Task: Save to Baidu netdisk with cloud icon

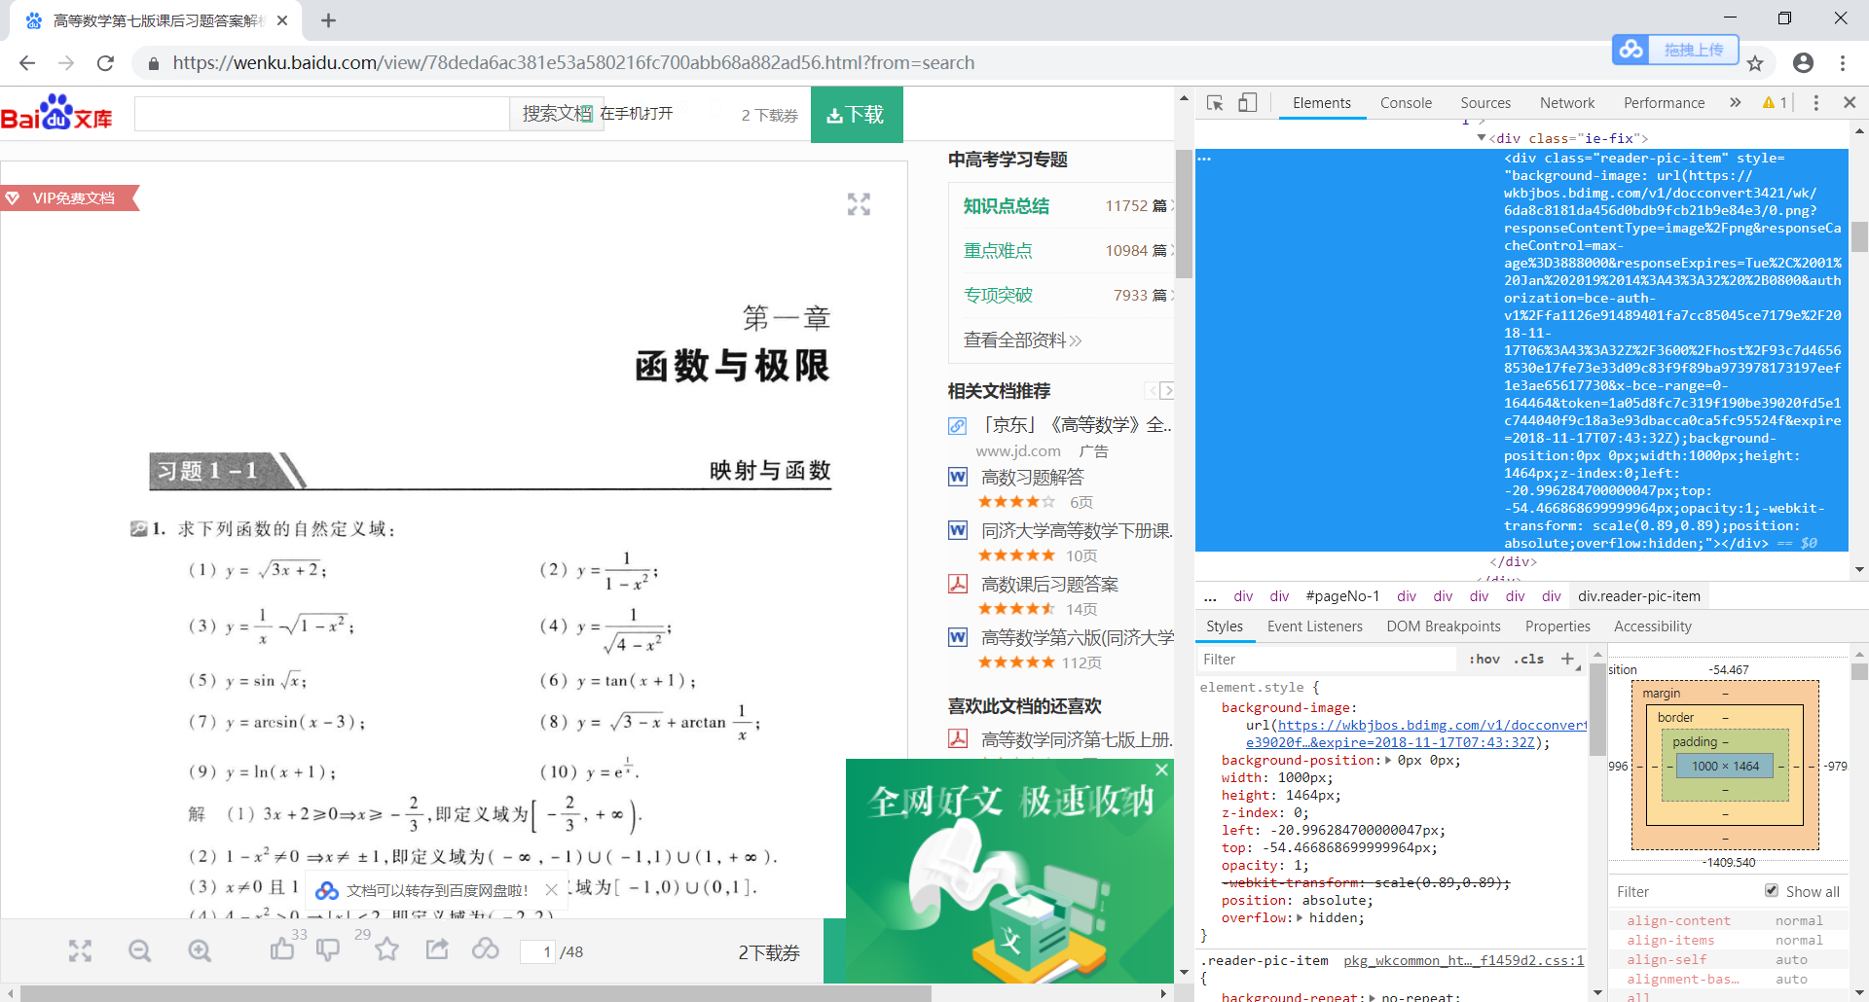Action: pyautogui.click(x=486, y=948)
